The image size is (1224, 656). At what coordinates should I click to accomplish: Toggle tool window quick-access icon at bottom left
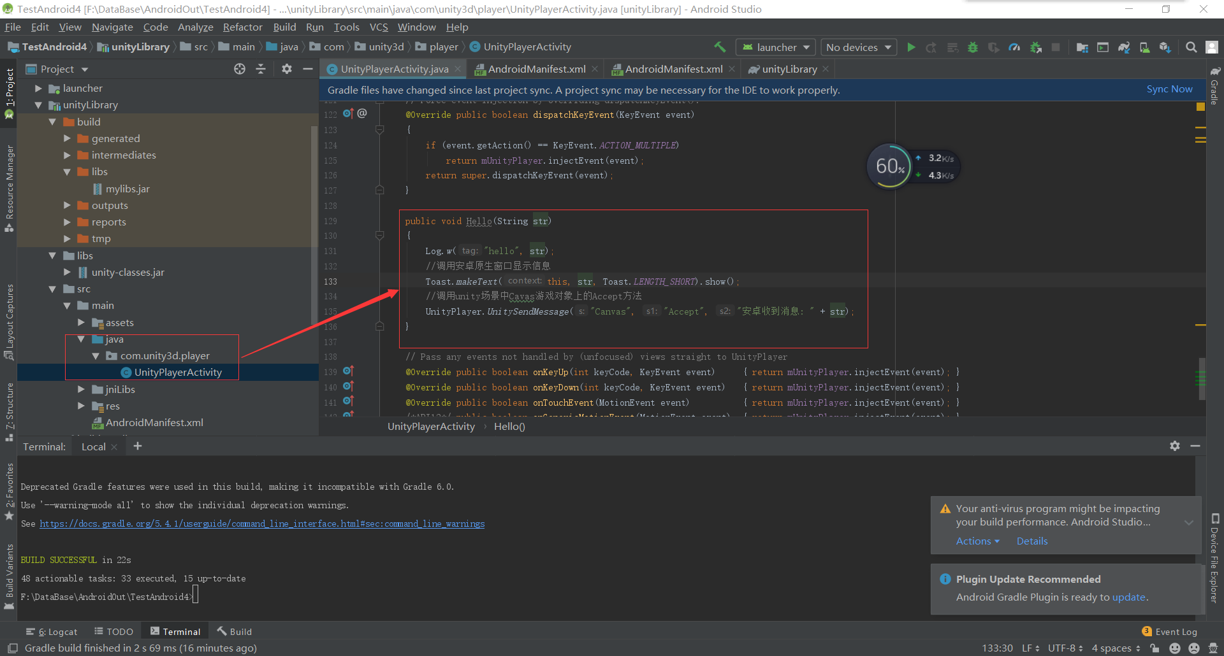(x=13, y=648)
